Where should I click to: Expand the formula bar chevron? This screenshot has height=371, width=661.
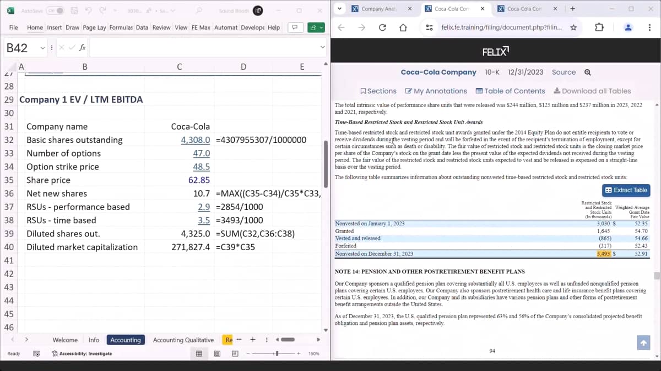pyautogui.click(x=323, y=48)
